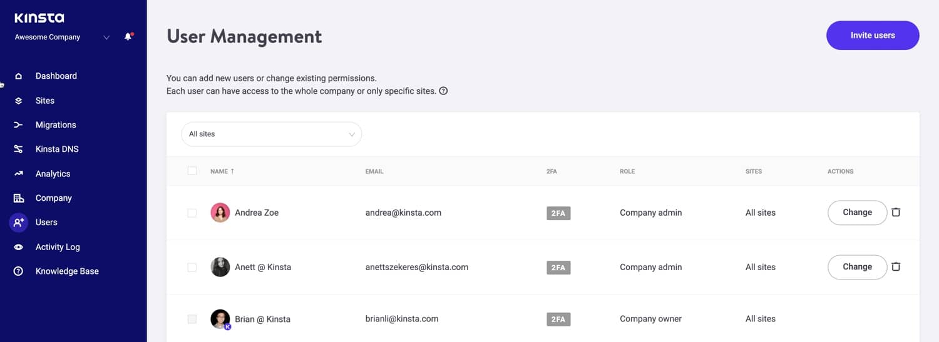Click the Invite users button
939x342 pixels.
(872, 36)
